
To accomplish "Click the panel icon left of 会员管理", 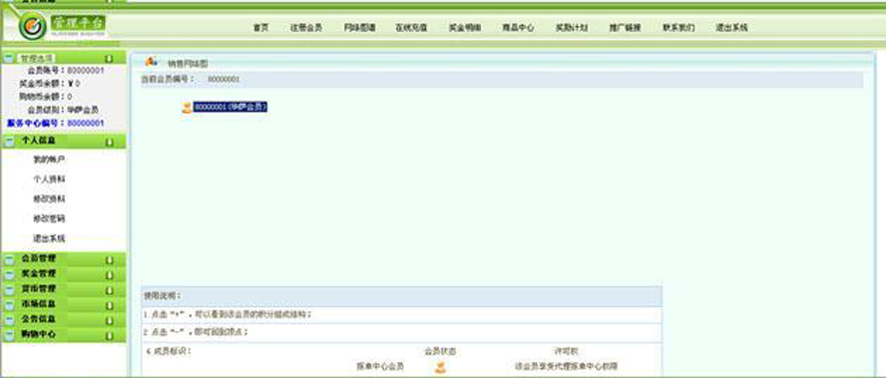I will click(x=9, y=259).
